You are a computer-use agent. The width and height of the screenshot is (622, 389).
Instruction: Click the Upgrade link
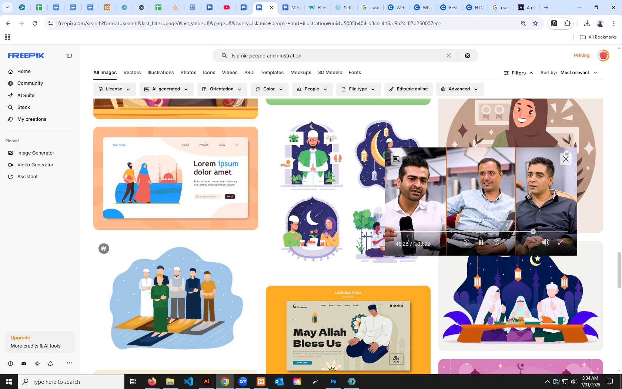pyautogui.click(x=20, y=338)
